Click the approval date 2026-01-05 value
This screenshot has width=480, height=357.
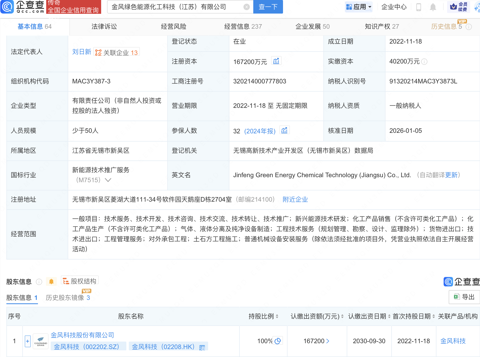[x=405, y=131]
